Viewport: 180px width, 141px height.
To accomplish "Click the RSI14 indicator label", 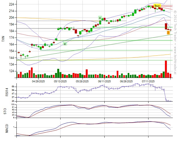I will (x=7, y=92).
